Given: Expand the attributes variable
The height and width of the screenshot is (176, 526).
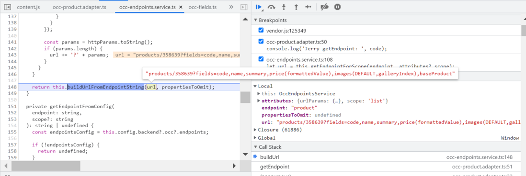Looking at the screenshot, I should coord(259,101).
